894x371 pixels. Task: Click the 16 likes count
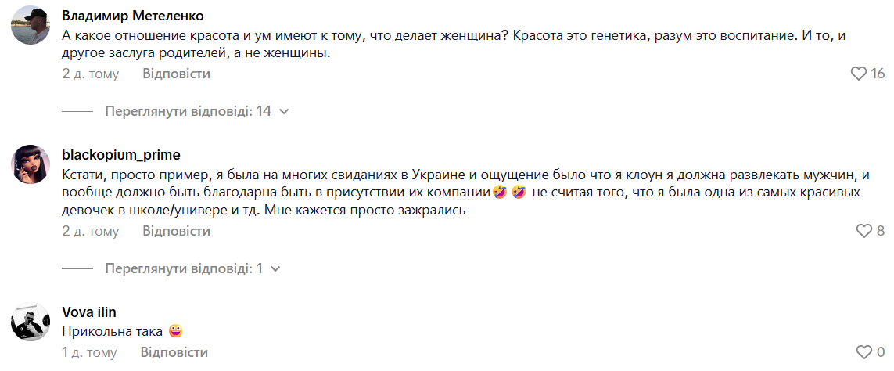(x=878, y=74)
